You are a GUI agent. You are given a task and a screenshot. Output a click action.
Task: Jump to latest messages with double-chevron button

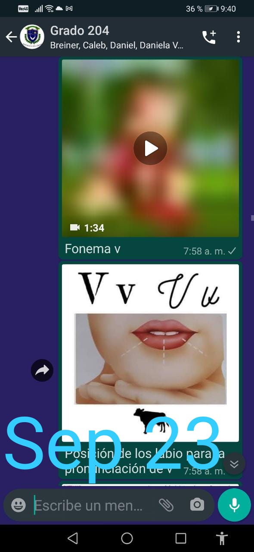(234, 464)
